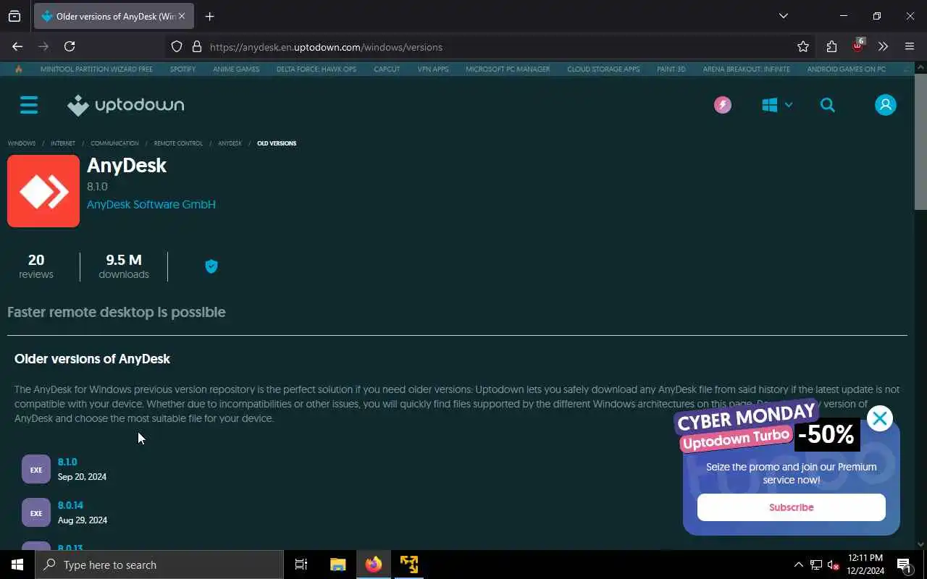Click the trending fire icon

19,69
